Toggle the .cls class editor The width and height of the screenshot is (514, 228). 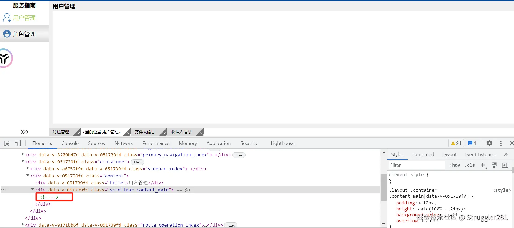(x=470, y=165)
